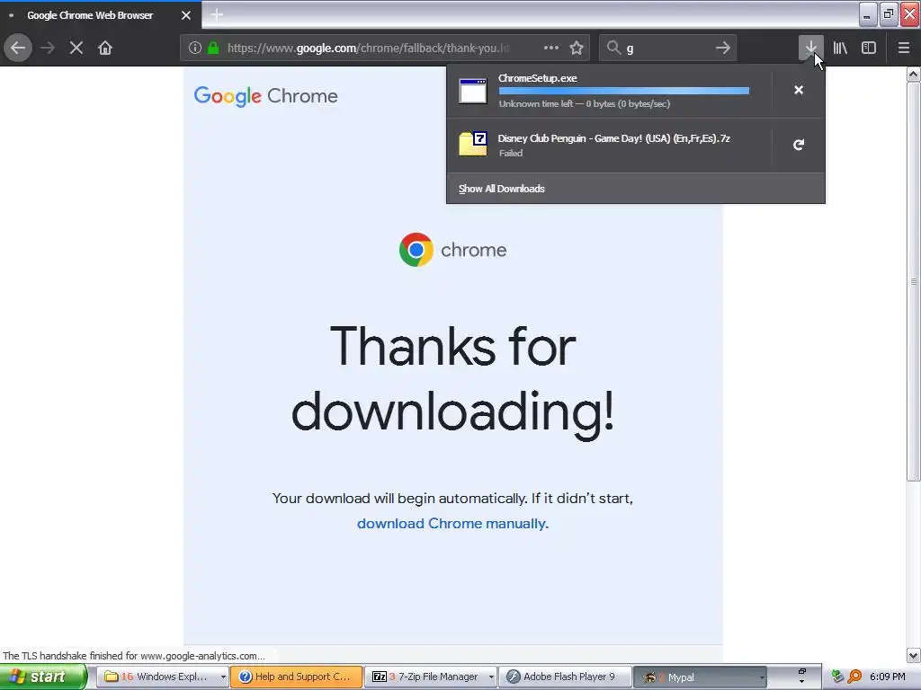This screenshot has height=690, width=921.
Task: Click the chrome logo in page center
Action: point(453,250)
